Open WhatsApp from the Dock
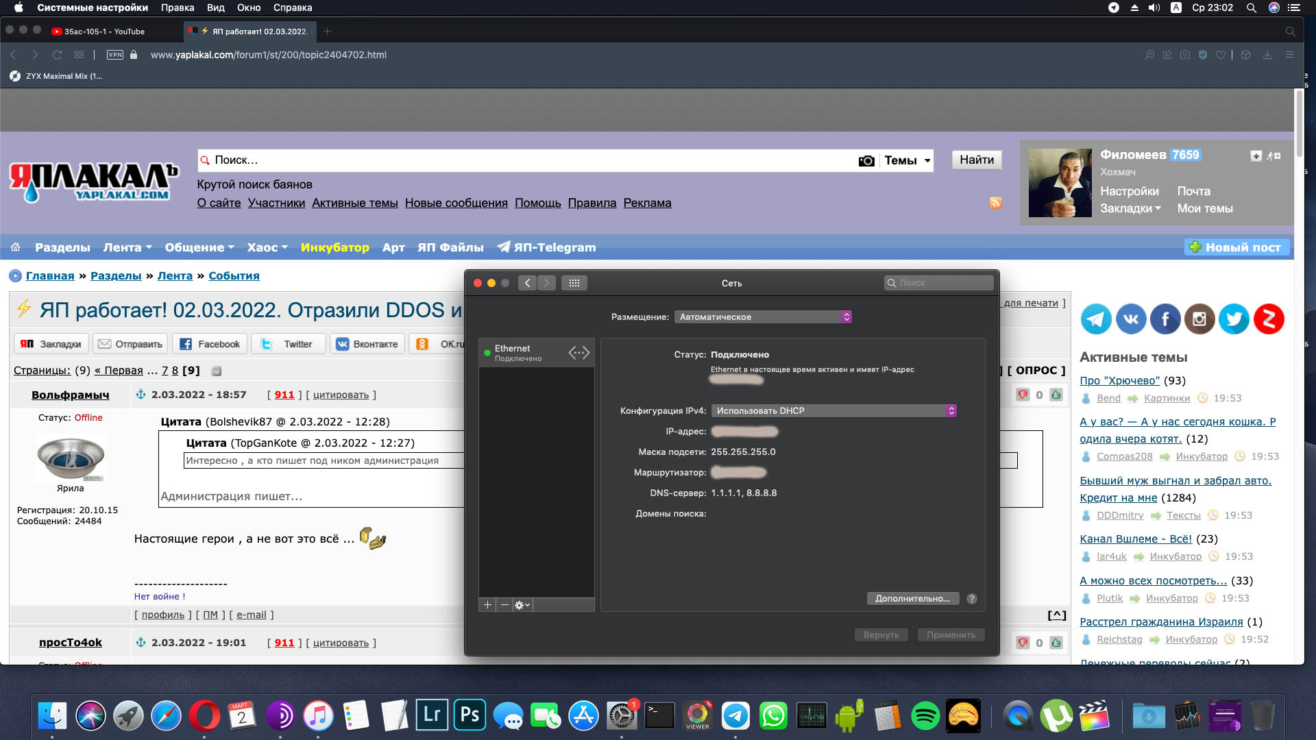 [773, 716]
